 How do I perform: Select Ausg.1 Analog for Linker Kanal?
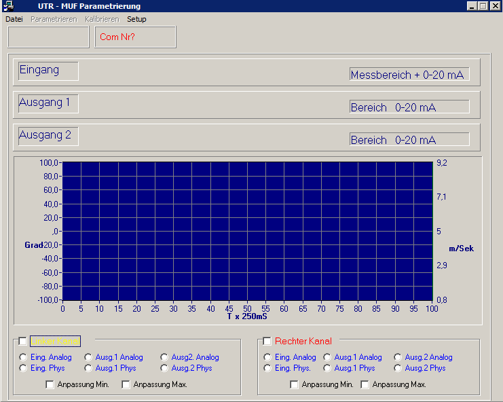88,357
